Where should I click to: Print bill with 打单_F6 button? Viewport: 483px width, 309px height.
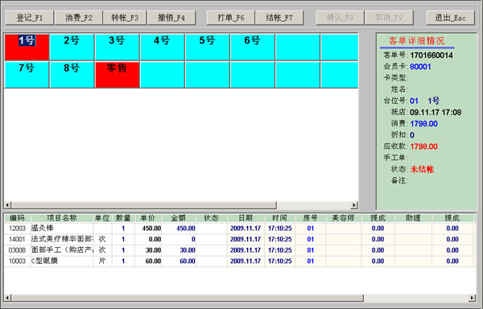tap(231, 18)
